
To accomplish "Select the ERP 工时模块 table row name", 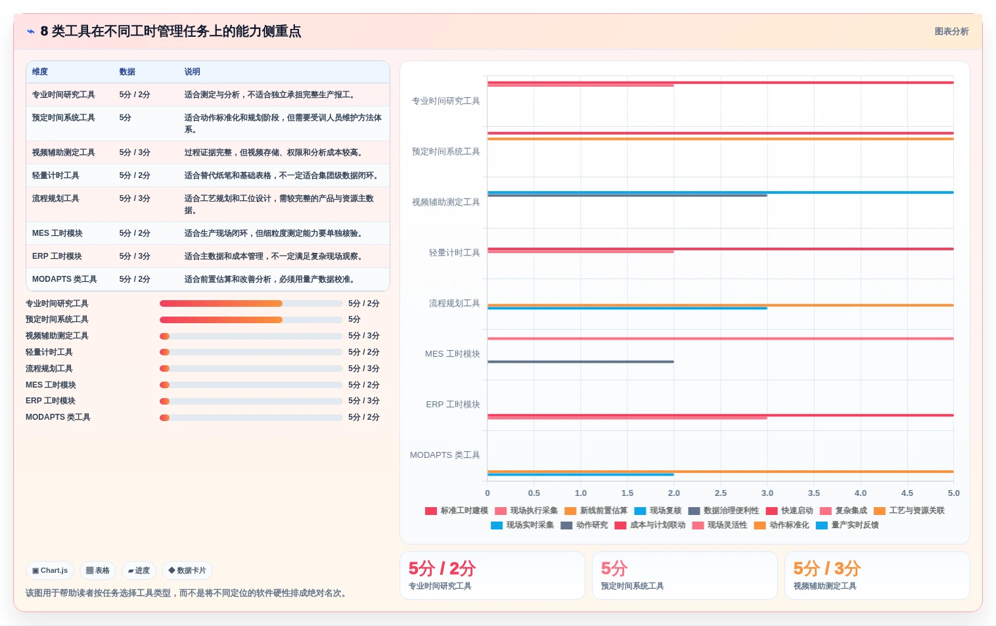I will [57, 256].
